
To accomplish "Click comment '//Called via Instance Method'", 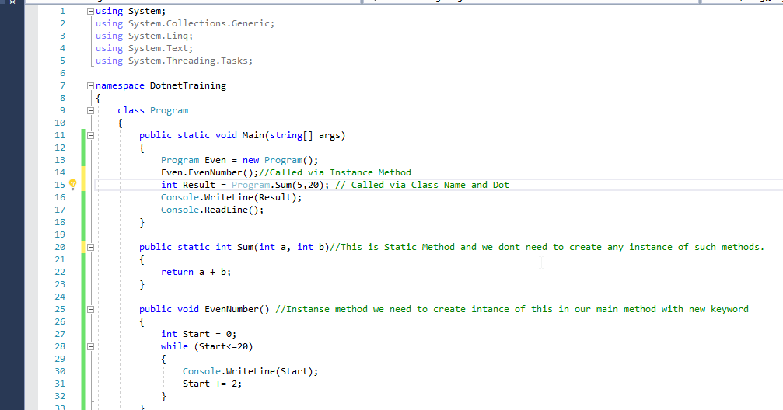I will 335,172.
